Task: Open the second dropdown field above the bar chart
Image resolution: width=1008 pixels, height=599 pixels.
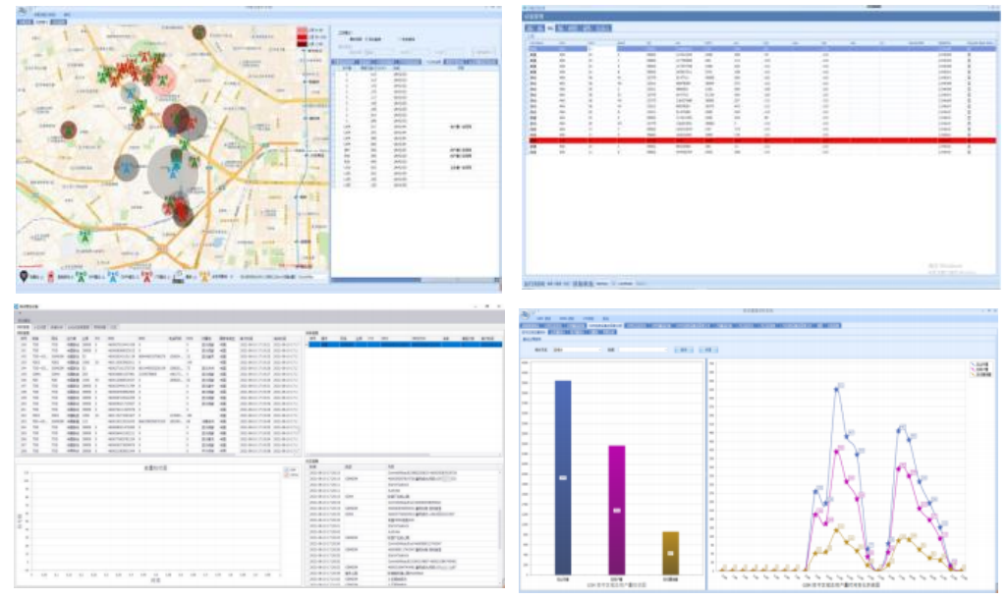Action: coord(641,349)
